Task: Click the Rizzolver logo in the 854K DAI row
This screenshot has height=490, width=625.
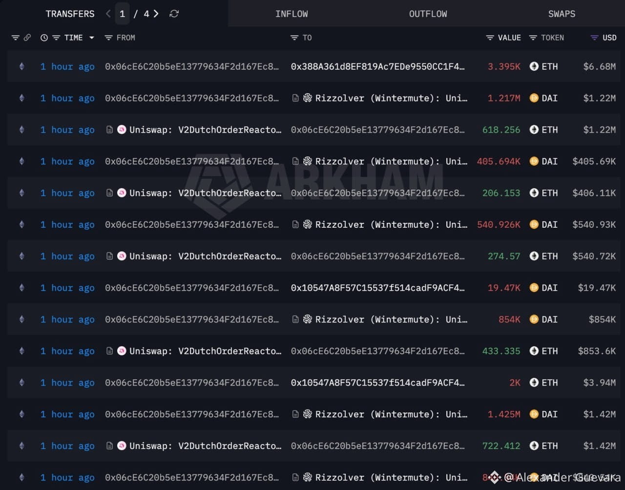Action: [x=308, y=319]
